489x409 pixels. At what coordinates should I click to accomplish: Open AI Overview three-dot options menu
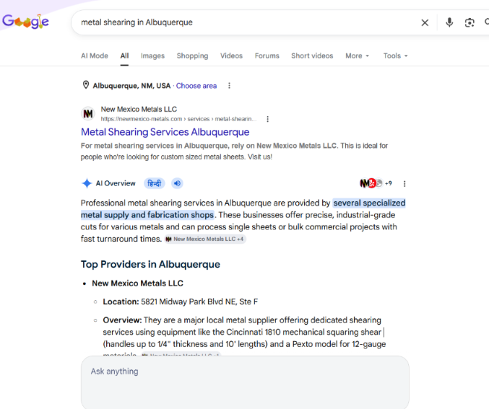[404, 184]
